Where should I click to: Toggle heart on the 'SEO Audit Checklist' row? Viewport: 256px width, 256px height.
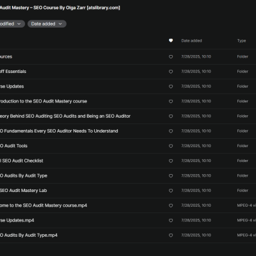pyautogui.click(x=171, y=161)
